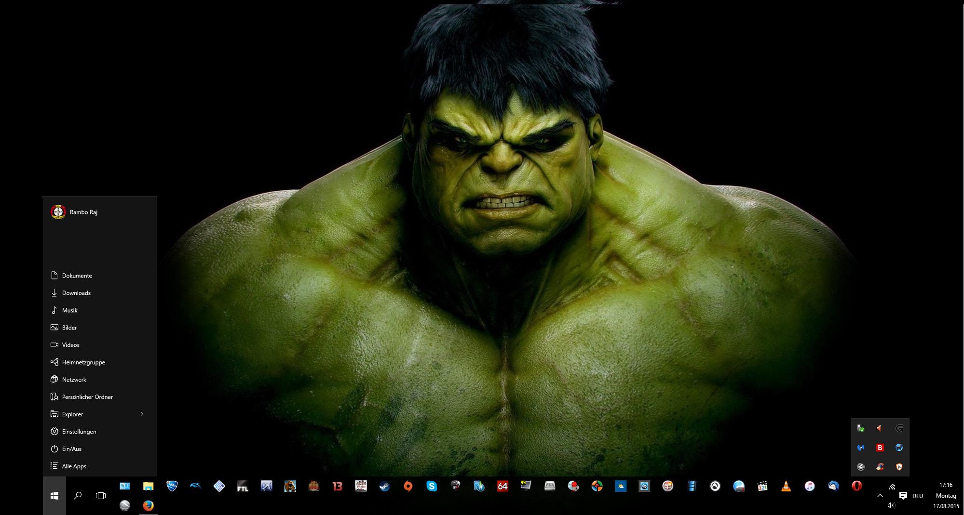Click the film strip taskbar icon
The image size is (964, 515).
pyautogui.click(x=692, y=486)
